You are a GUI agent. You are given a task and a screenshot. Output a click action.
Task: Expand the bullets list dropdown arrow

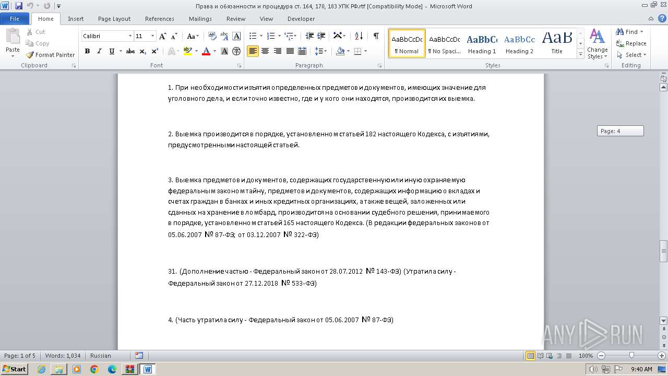[x=261, y=36]
